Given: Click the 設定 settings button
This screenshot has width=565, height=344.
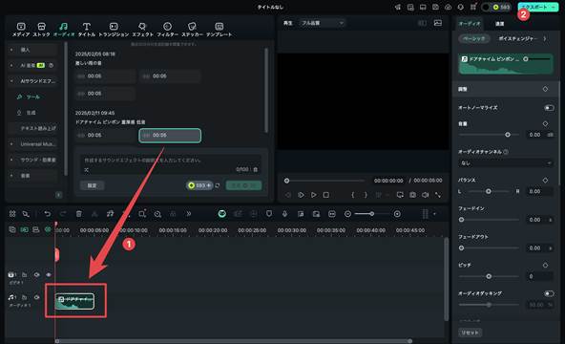Looking at the screenshot, I should (92, 185).
